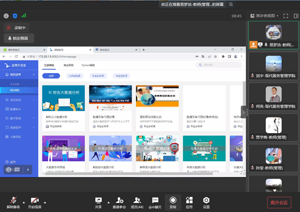
Task: Open audio options arrow beside microphone
Action: [24, 202]
